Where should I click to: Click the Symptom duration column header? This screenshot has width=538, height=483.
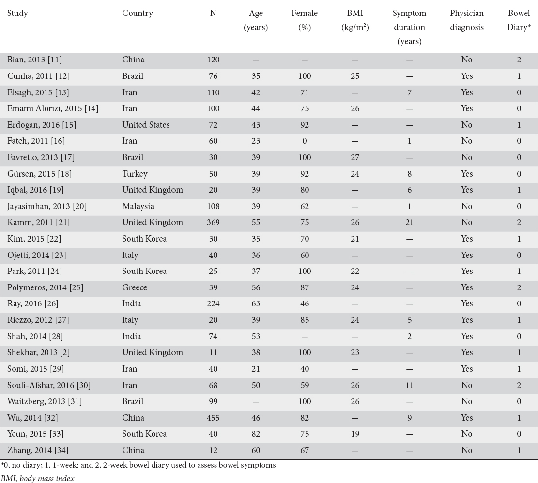pyautogui.click(x=409, y=27)
